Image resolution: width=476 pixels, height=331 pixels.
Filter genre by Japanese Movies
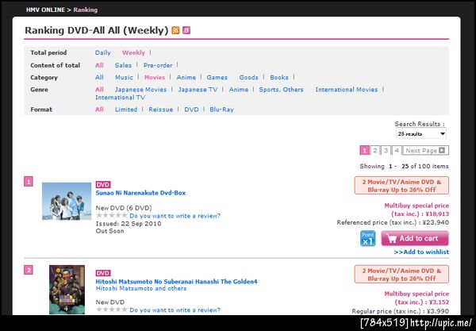tap(140, 90)
